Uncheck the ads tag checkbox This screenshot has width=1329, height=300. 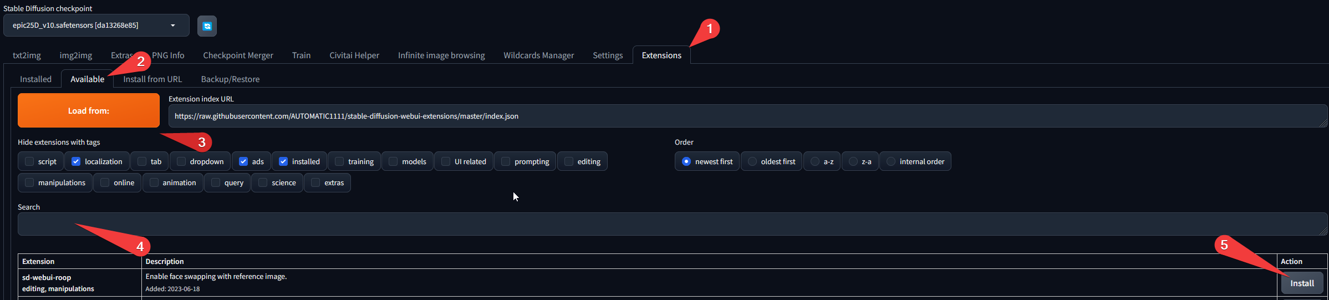[243, 161]
